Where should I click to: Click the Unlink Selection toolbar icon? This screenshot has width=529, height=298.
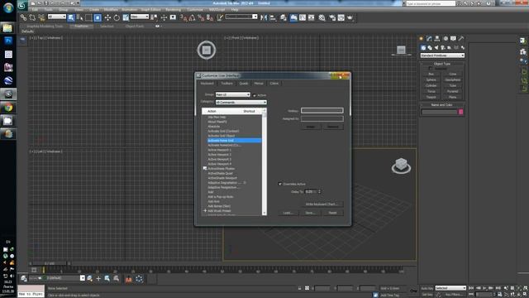click(32, 17)
